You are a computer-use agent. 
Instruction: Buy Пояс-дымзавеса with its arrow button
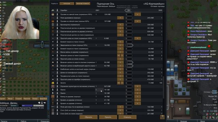120,18
